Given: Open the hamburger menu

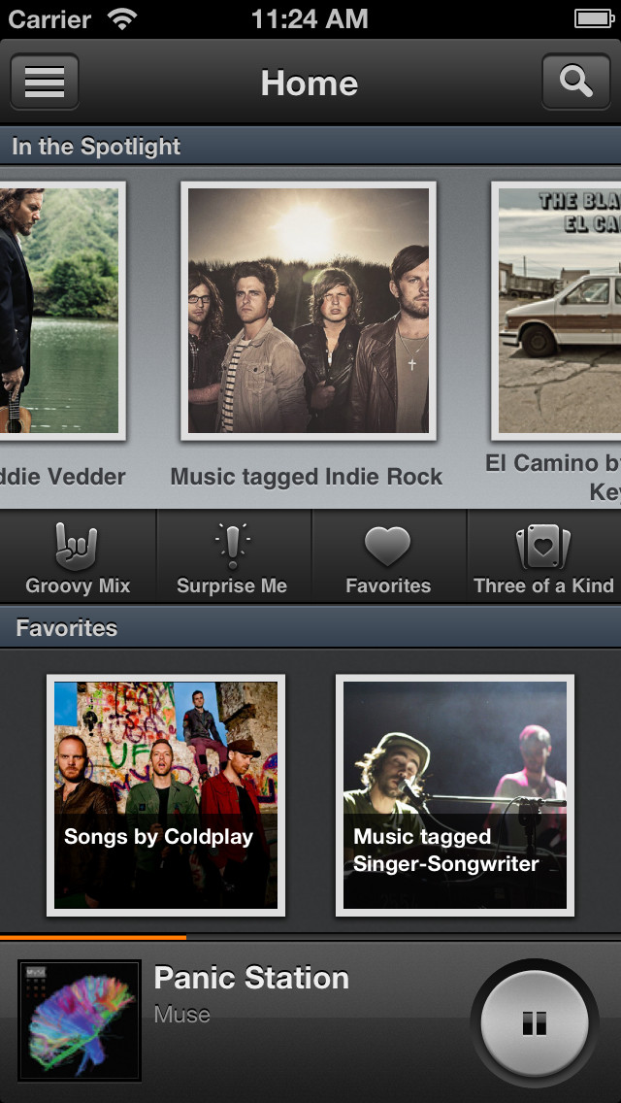Looking at the screenshot, I should click(45, 82).
